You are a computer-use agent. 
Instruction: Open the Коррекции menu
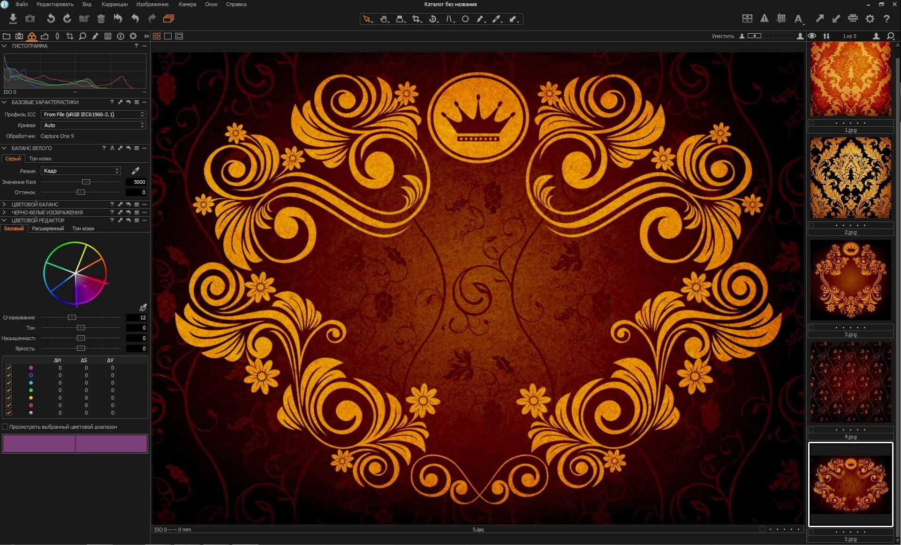click(x=114, y=4)
